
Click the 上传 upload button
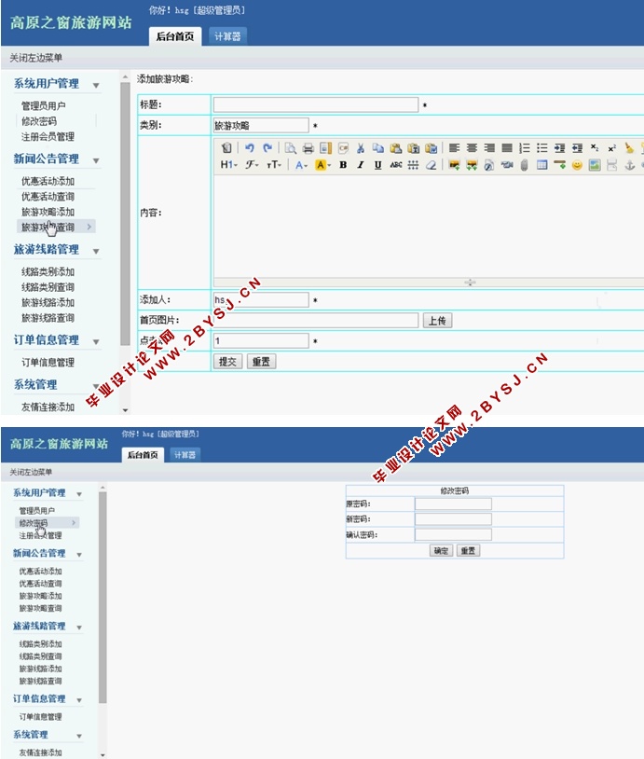click(437, 321)
